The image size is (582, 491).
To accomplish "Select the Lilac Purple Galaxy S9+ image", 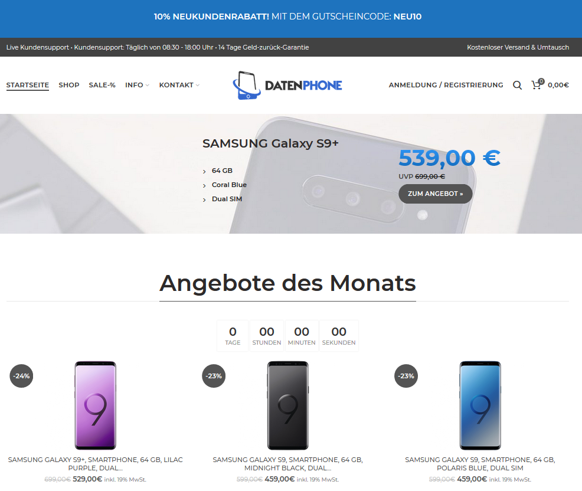I will pos(96,405).
